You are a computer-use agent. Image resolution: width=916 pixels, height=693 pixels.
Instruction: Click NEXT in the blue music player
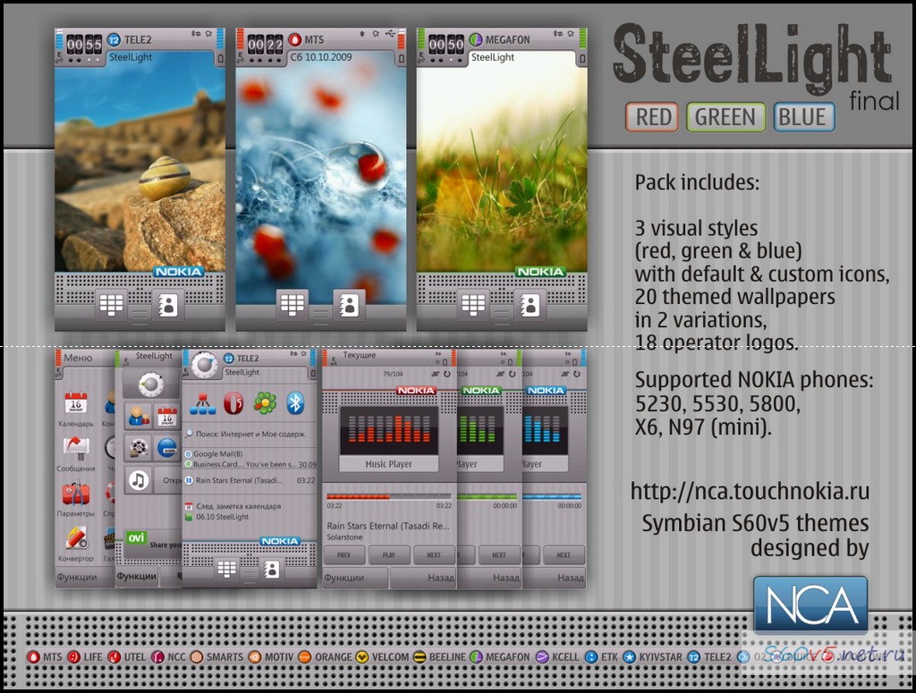[x=564, y=554]
